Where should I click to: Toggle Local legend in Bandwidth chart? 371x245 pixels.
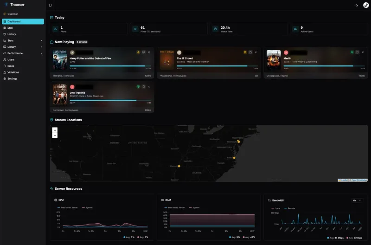point(276,208)
